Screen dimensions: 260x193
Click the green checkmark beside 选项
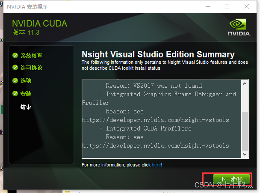coord(15,80)
